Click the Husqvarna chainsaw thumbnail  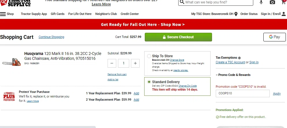[11, 62]
